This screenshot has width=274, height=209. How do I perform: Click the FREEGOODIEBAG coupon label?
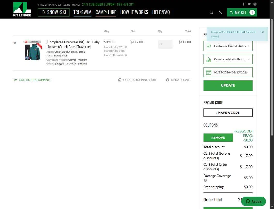tap(243, 136)
